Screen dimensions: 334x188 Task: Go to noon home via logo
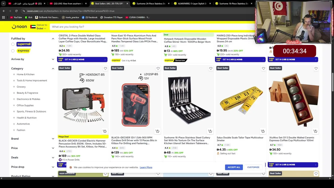(x=19, y=27)
